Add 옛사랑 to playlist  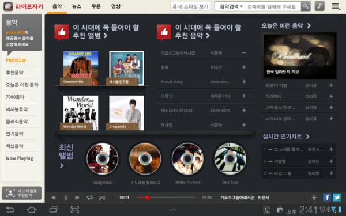[x=244, y=125]
